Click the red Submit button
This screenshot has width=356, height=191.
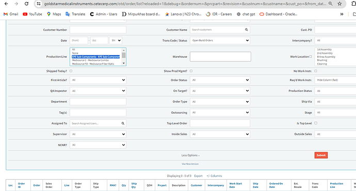321,155
